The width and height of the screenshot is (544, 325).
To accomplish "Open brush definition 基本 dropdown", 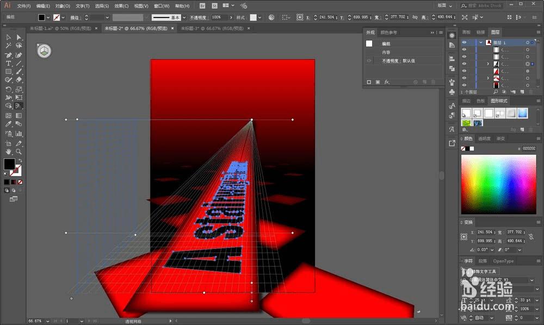I will (x=184, y=17).
